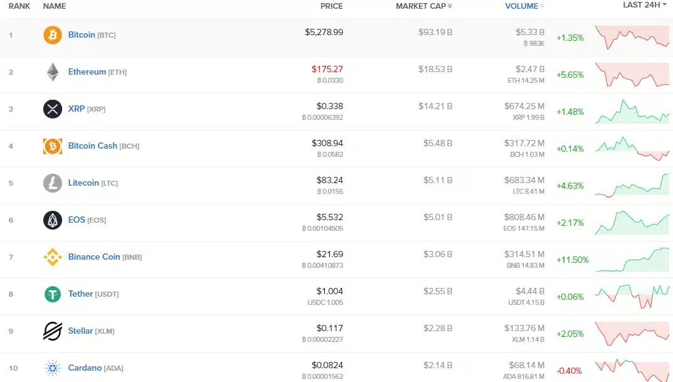This screenshot has height=382, width=673.
Task: Open the XRP [XRP] coin link
Action: [87, 109]
